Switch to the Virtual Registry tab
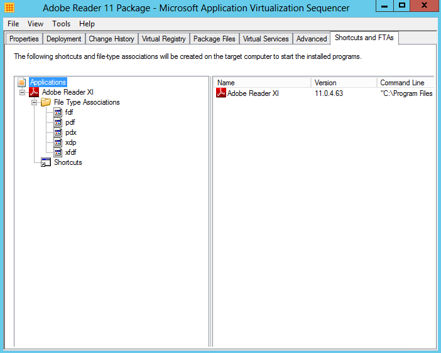This screenshot has width=441, height=353. click(164, 39)
